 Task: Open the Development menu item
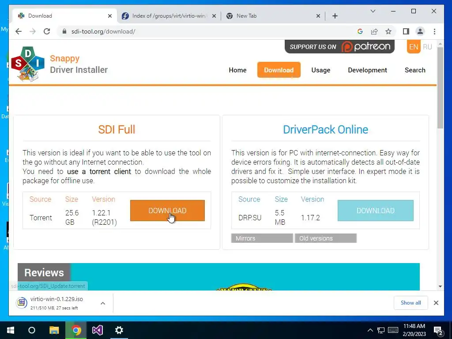click(x=367, y=70)
